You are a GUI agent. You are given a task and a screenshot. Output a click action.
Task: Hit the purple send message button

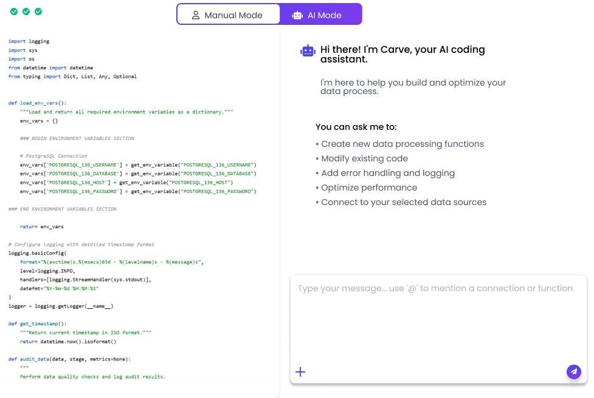tap(573, 372)
